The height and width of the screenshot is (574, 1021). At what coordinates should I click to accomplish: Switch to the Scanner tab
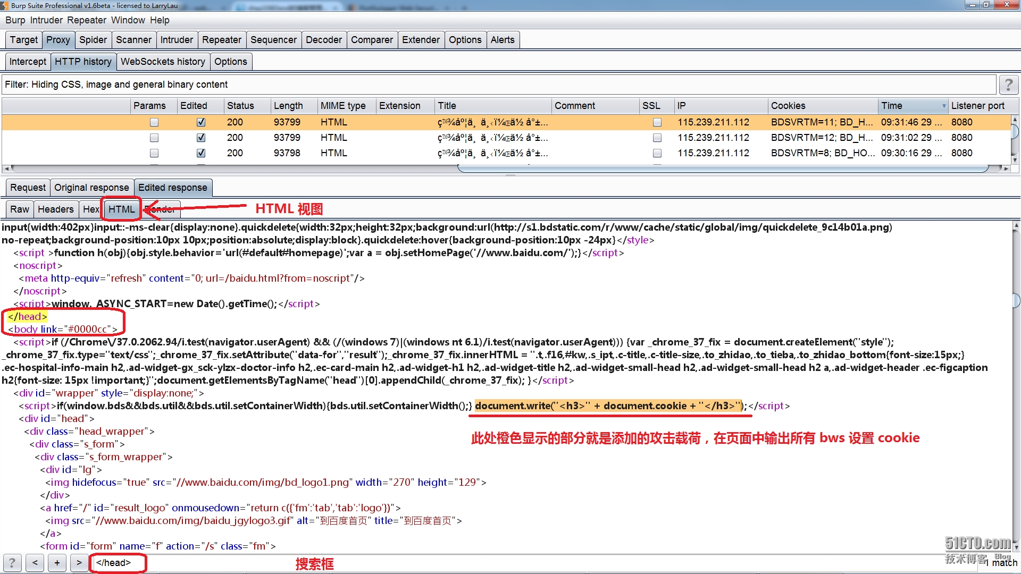pos(133,40)
